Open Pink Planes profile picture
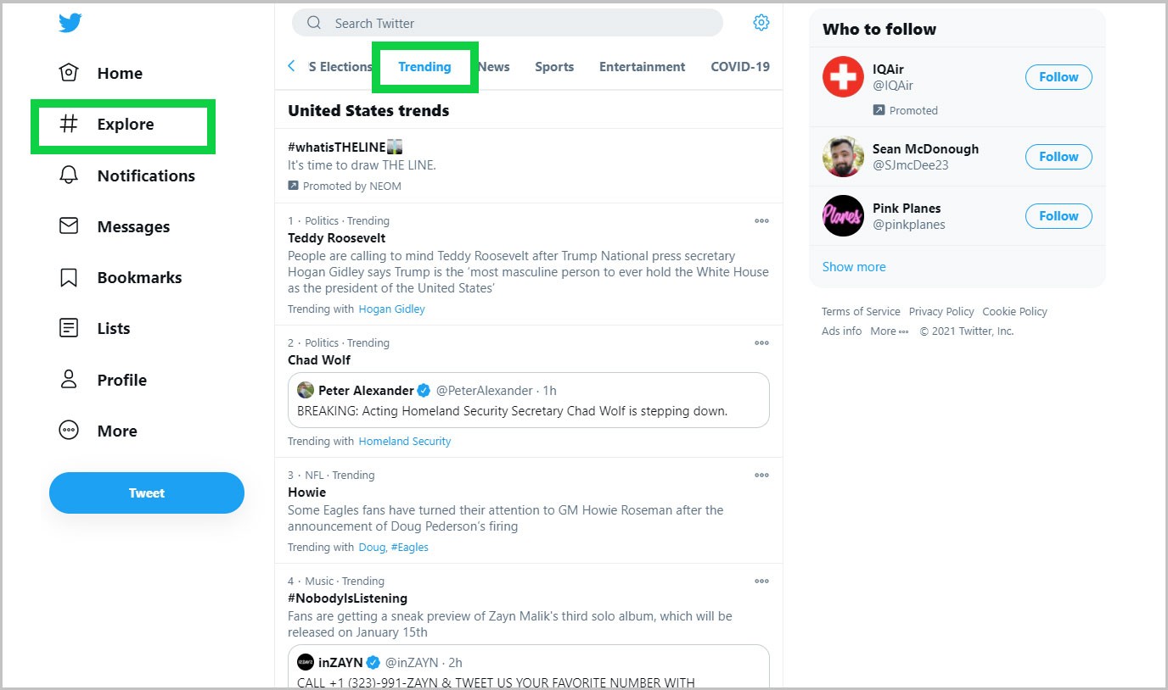 [x=843, y=216]
